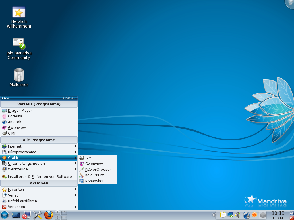Click the show desktop icon in taskbar
Viewport: 294px width, 220px height.
tap(16, 215)
